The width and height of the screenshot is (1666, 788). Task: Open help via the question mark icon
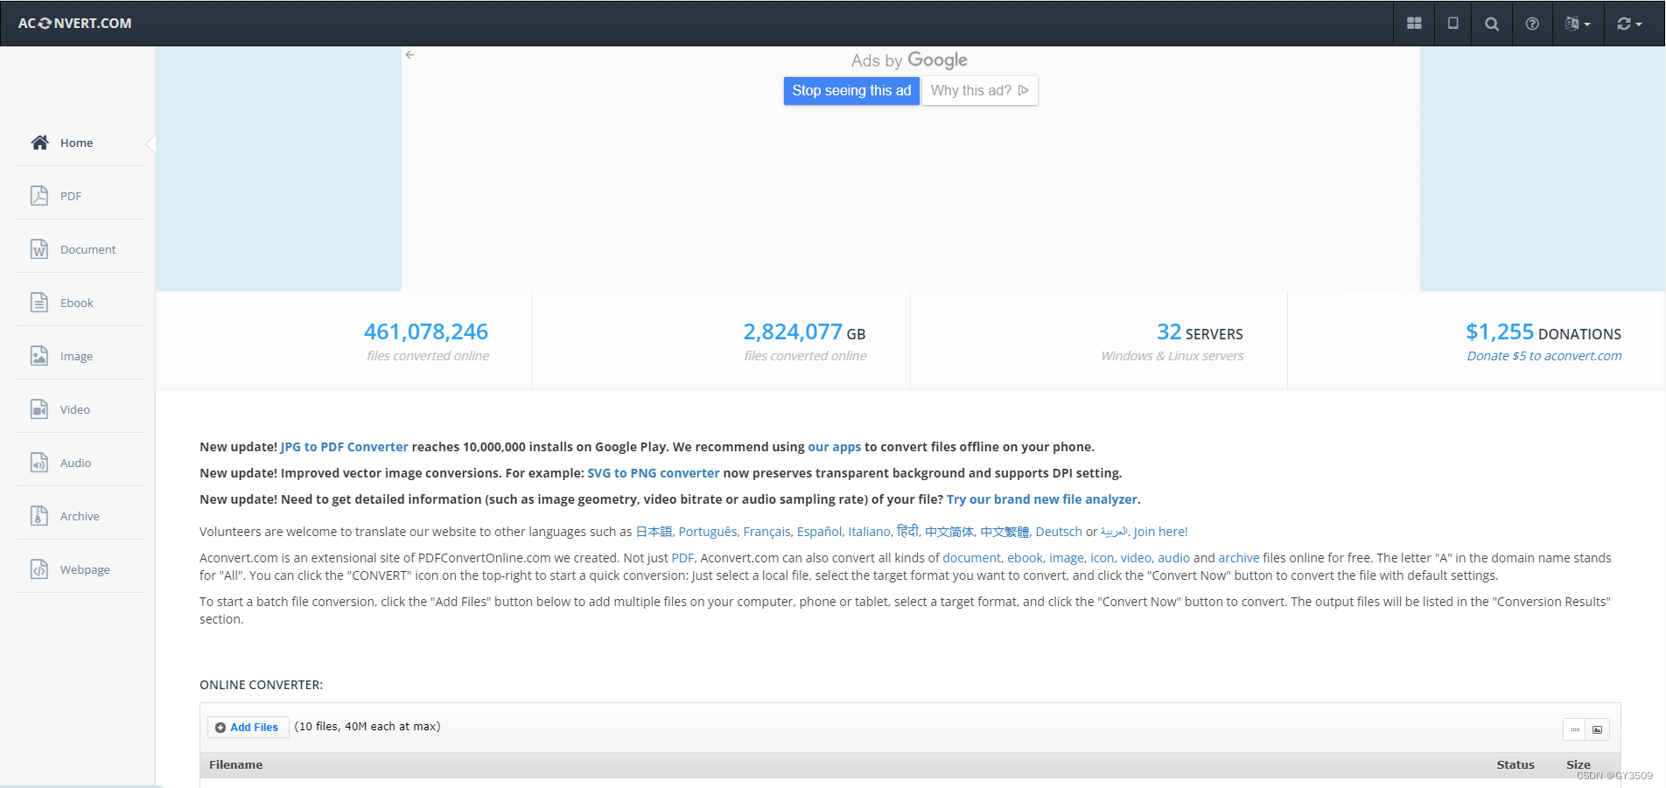1532,24
